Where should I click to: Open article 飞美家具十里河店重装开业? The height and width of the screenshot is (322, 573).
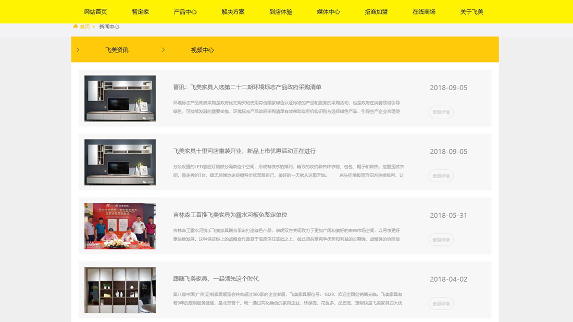(244, 151)
